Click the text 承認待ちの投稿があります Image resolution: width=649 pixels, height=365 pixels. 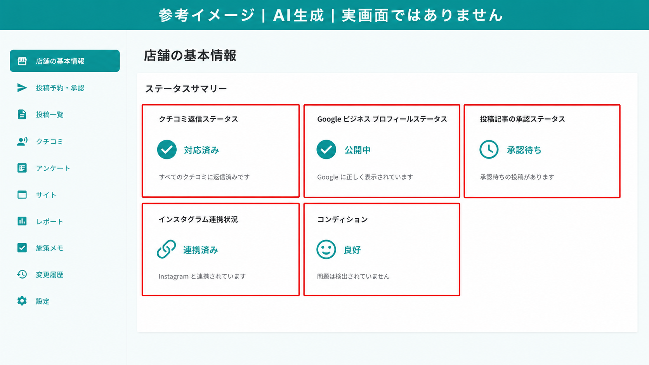click(x=517, y=177)
